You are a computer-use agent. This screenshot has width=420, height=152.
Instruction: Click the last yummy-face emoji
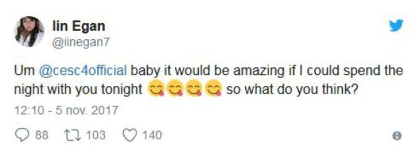(x=212, y=90)
